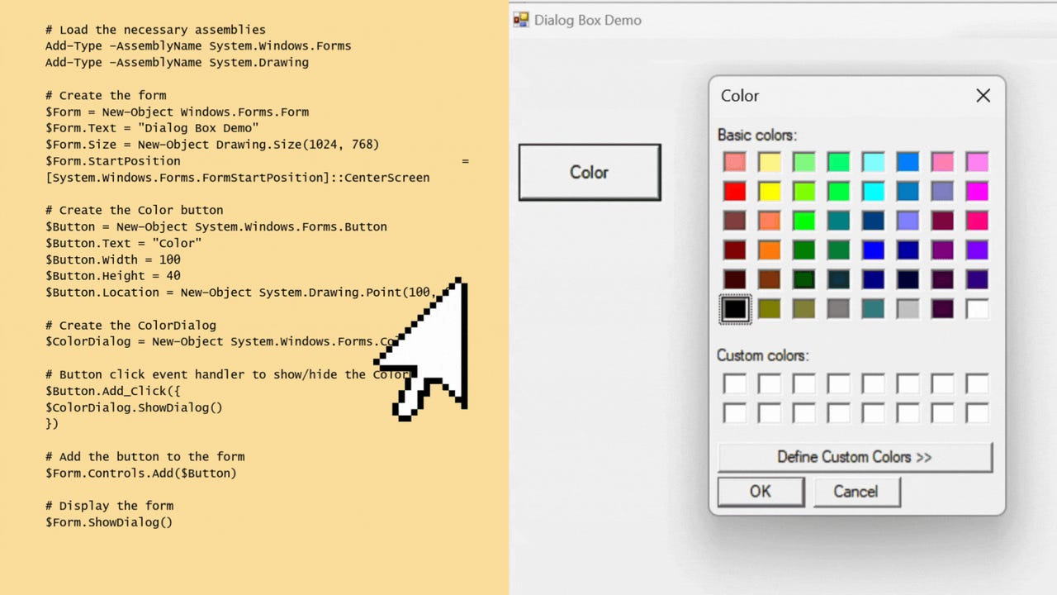This screenshot has width=1057, height=595.
Task: Click the OK button in the Color dialog
Action: click(760, 491)
